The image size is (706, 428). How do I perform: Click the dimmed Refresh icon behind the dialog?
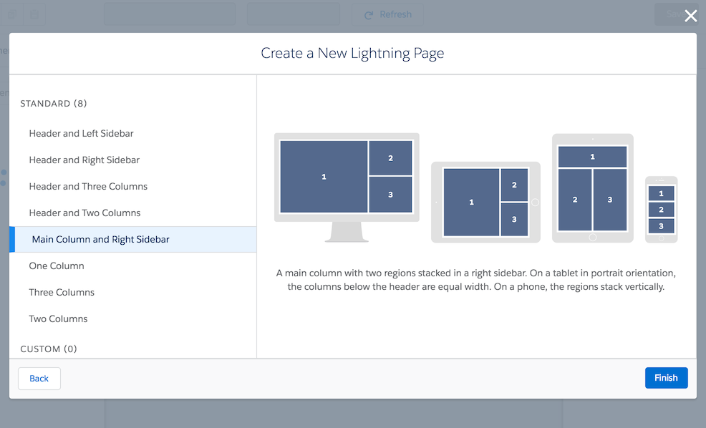[x=369, y=15]
